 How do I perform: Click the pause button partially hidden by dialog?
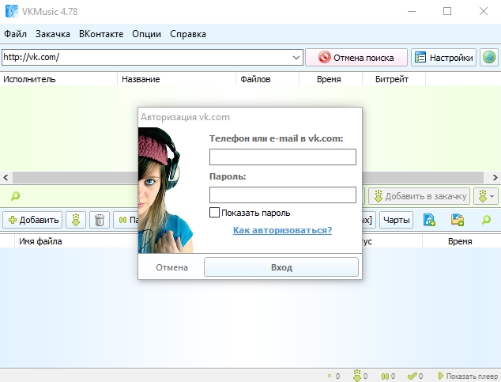[126, 220]
